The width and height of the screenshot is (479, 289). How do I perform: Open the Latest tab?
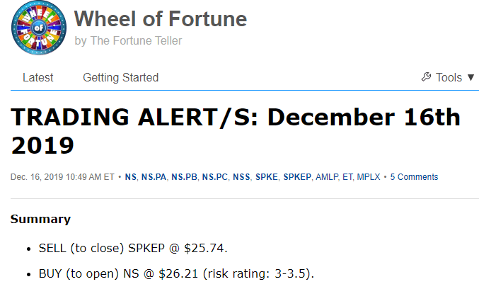(x=37, y=77)
